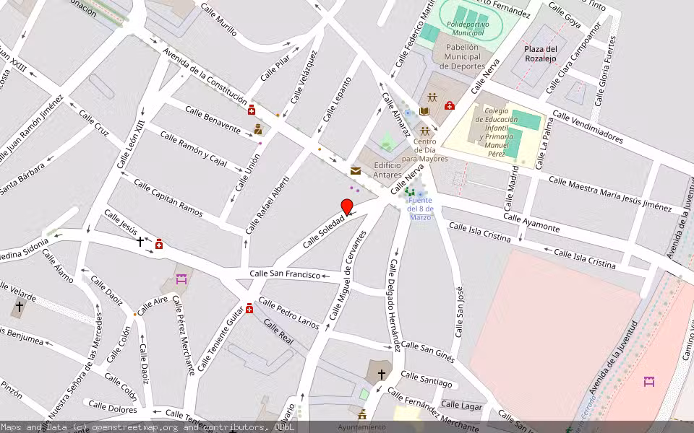This screenshot has width=694, height=433.
Task: Select the pharmacy icon on Avenida de la Constitución
Action: pos(252,110)
